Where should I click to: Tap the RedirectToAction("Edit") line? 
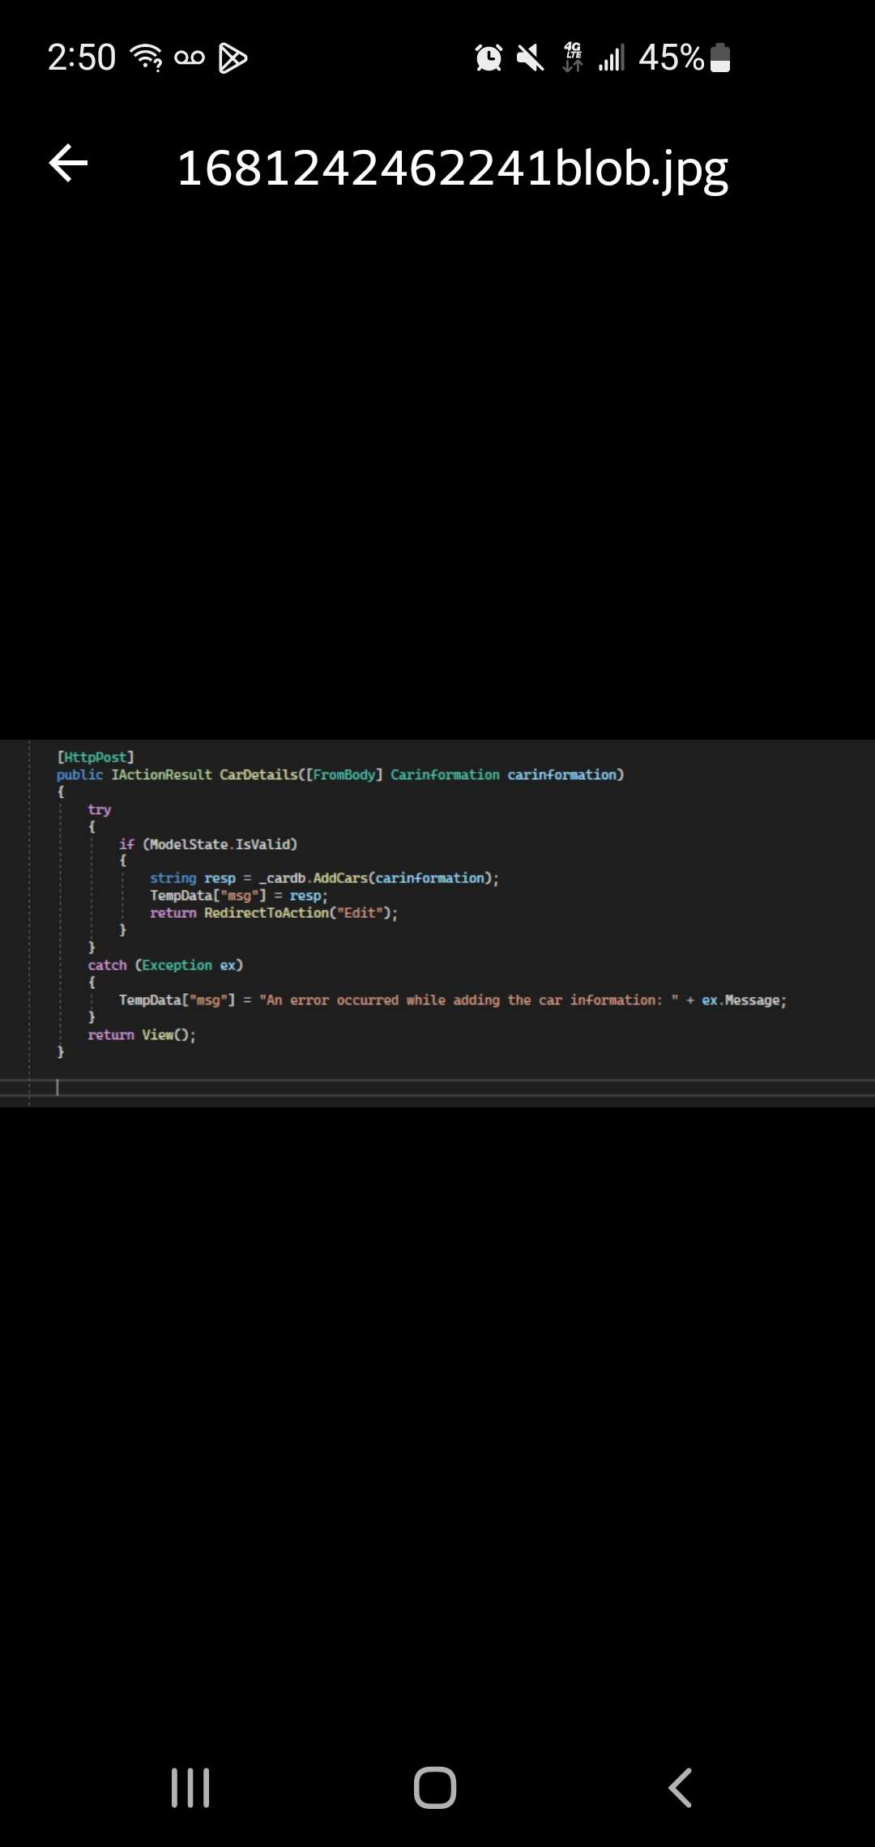coord(274,913)
